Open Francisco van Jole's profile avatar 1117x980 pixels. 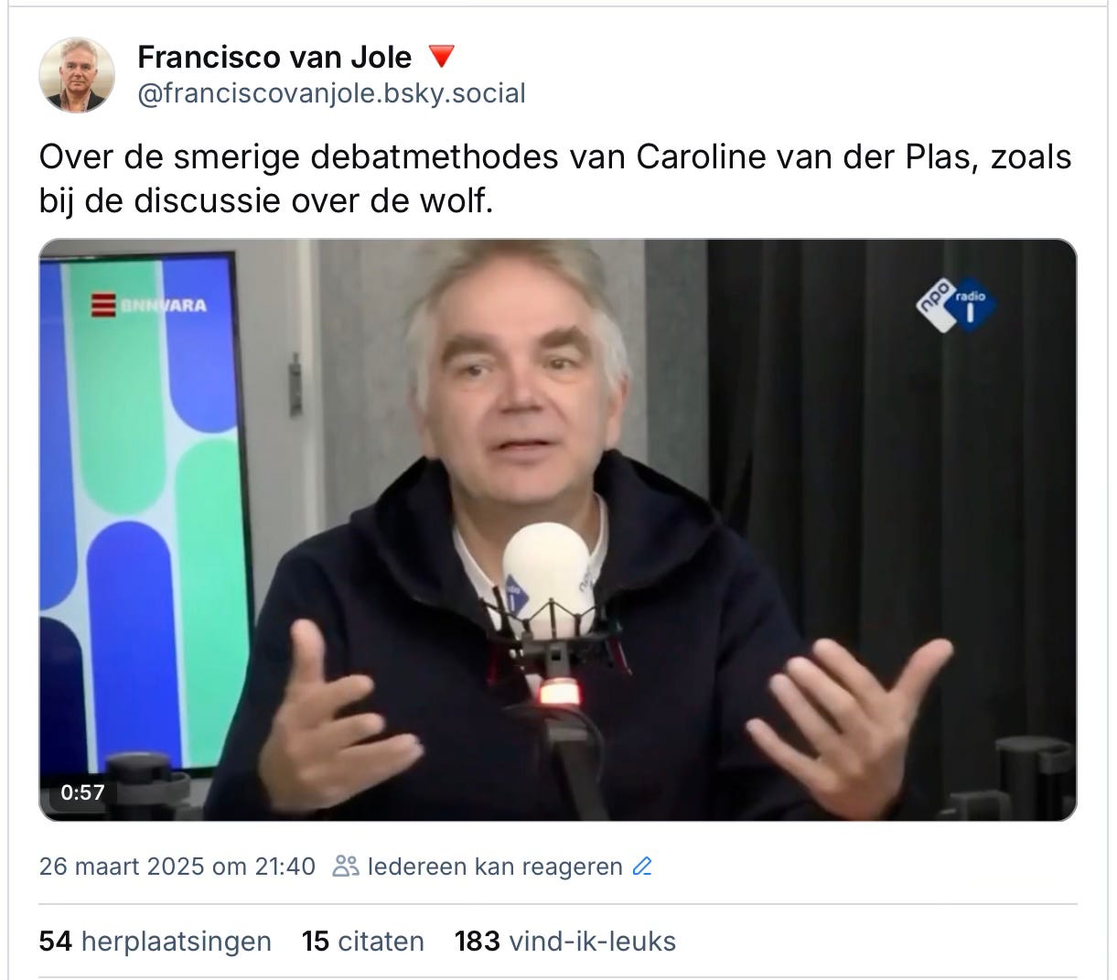coord(77,75)
